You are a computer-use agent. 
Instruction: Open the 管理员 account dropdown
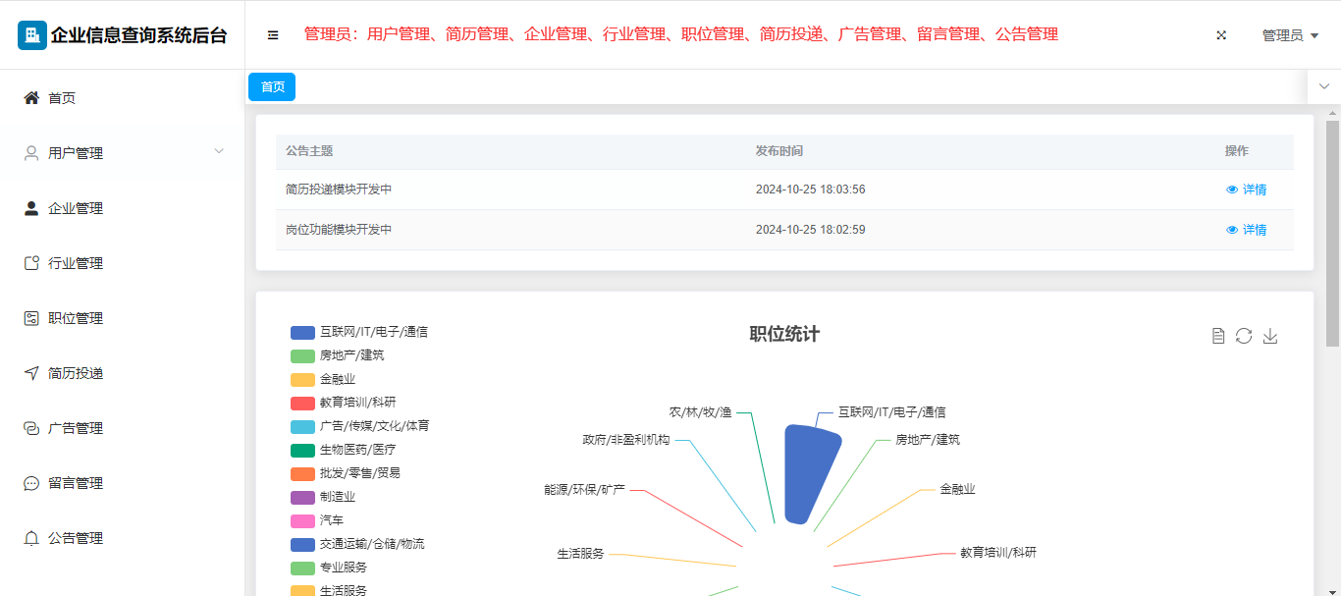coord(1290,35)
